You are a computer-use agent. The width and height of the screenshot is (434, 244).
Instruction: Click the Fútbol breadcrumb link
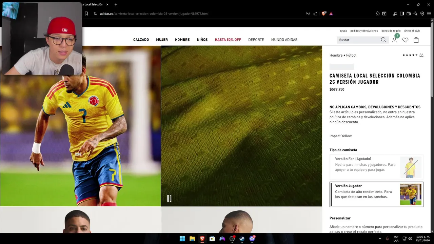point(351,55)
